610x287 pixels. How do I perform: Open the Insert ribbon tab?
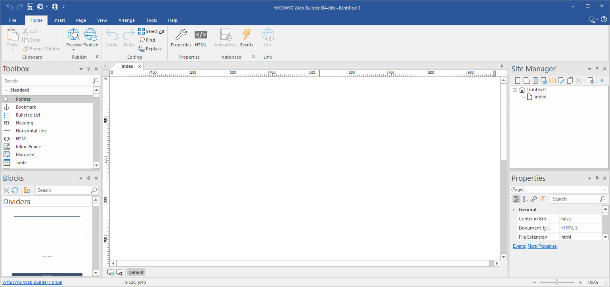[59, 20]
